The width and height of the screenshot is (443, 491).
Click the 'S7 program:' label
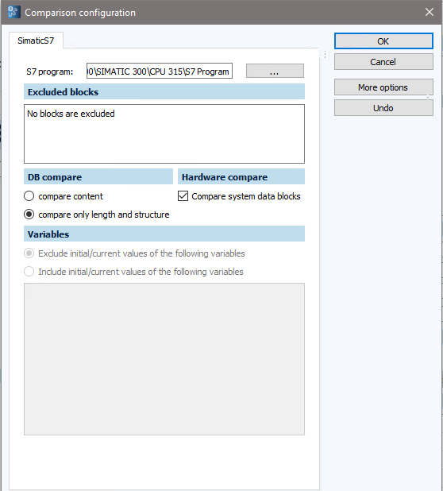click(x=50, y=72)
